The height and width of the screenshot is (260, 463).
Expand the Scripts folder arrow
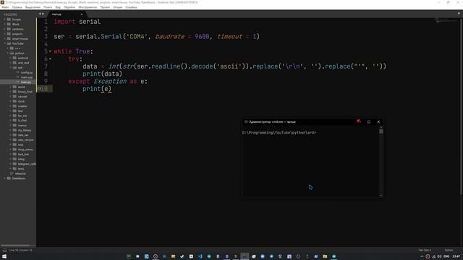tap(5, 19)
